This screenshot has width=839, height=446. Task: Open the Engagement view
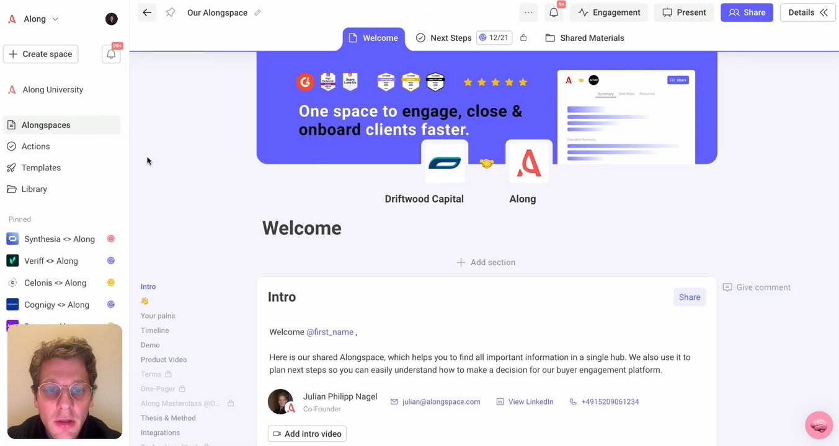click(609, 12)
